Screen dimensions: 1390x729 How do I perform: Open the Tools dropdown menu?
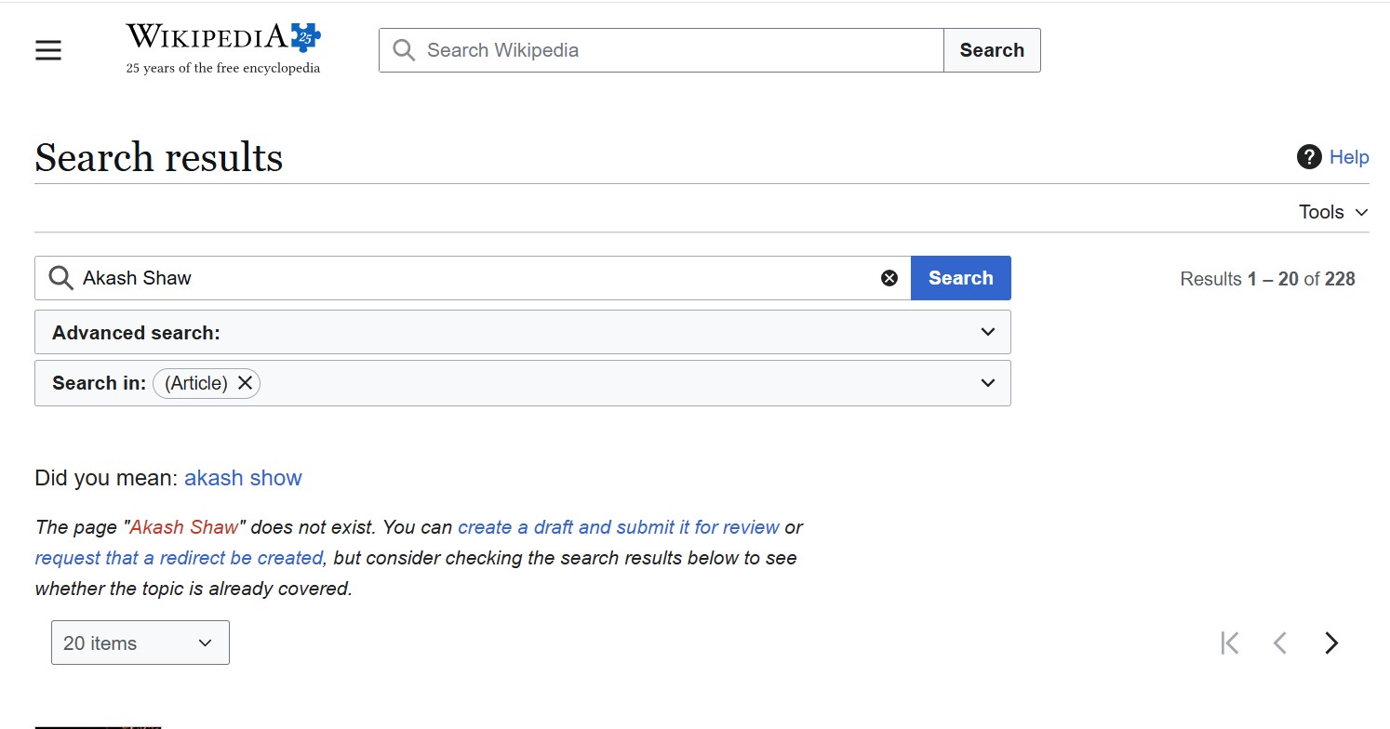[x=1333, y=212]
